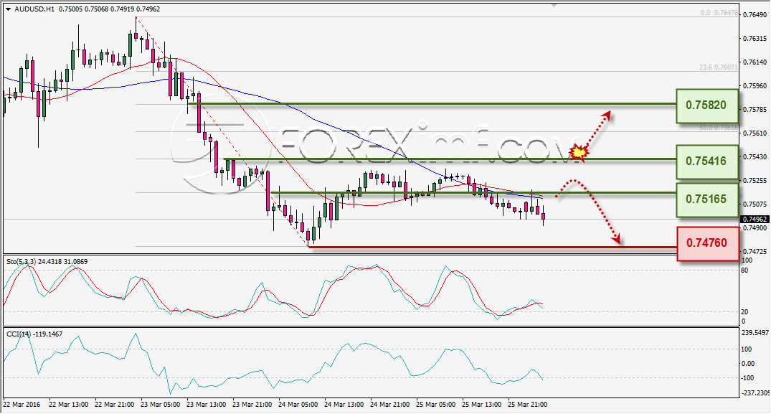Click price axis value 0.75075
Screen dimensions: 771x414
pyautogui.click(x=755, y=204)
